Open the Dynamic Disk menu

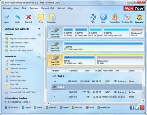click(x=48, y=8)
